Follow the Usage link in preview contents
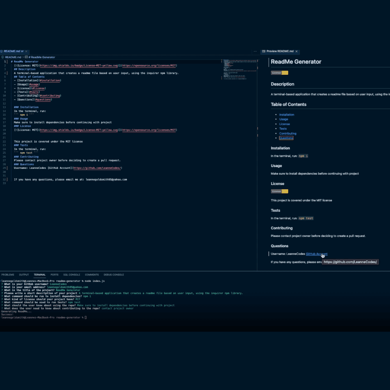The height and width of the screenshot is (390, 390). click(284, 119)
